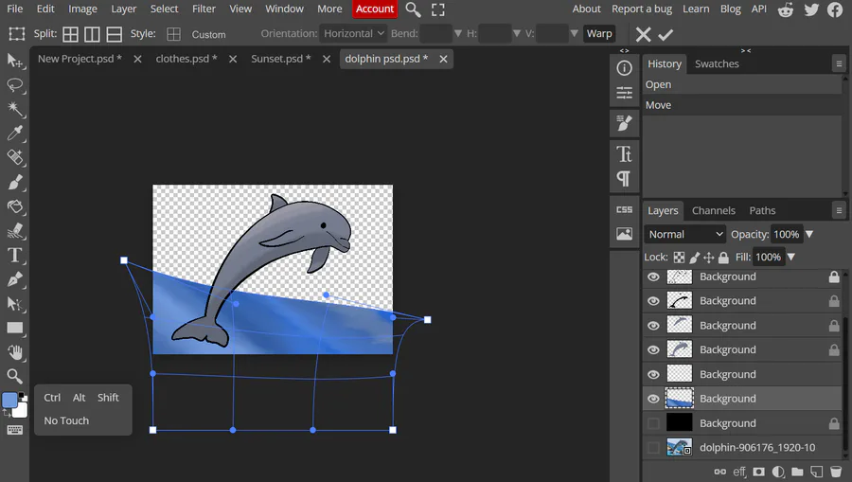852x482 pixels.
Task: Expand the Orientation Horizontal dropdown
Action: click(x=353, y=33)
